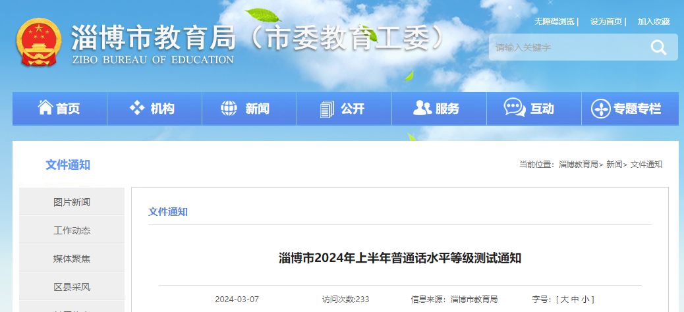Click 淄博教育局 in the breadcrumb
The height and width of the screenshot is (312, 684).
(579, 165)
